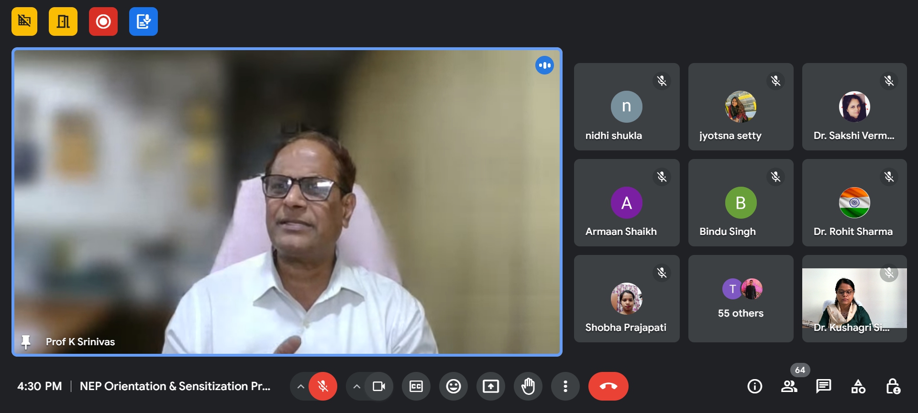Open the Activities panel
The image size is (918, 413).
tap(858, 386)
